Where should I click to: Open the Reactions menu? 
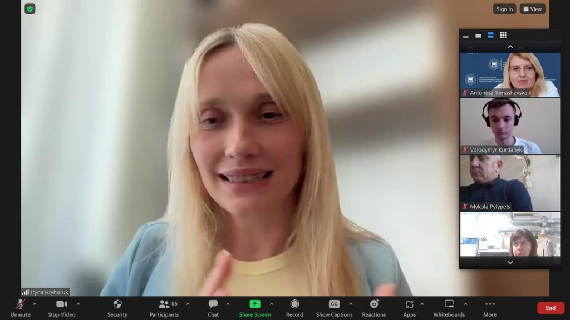click(374, 308)
